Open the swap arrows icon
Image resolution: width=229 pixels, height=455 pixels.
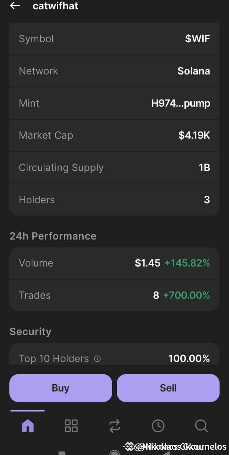(x=114, y=425)
